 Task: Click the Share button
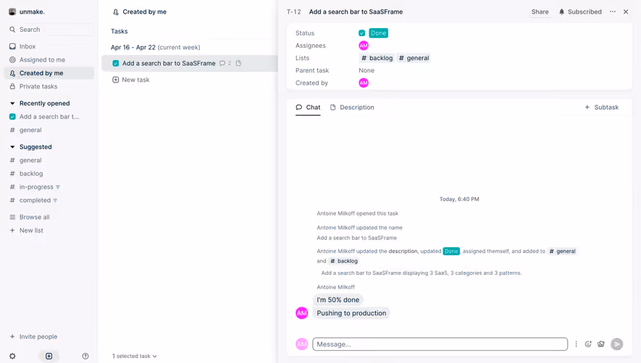coord(540,12)
